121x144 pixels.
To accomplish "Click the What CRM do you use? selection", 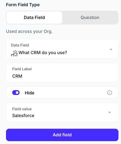I will point(43,53).
